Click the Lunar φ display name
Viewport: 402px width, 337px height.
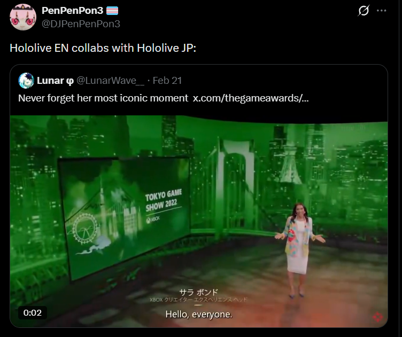(56, 81)
